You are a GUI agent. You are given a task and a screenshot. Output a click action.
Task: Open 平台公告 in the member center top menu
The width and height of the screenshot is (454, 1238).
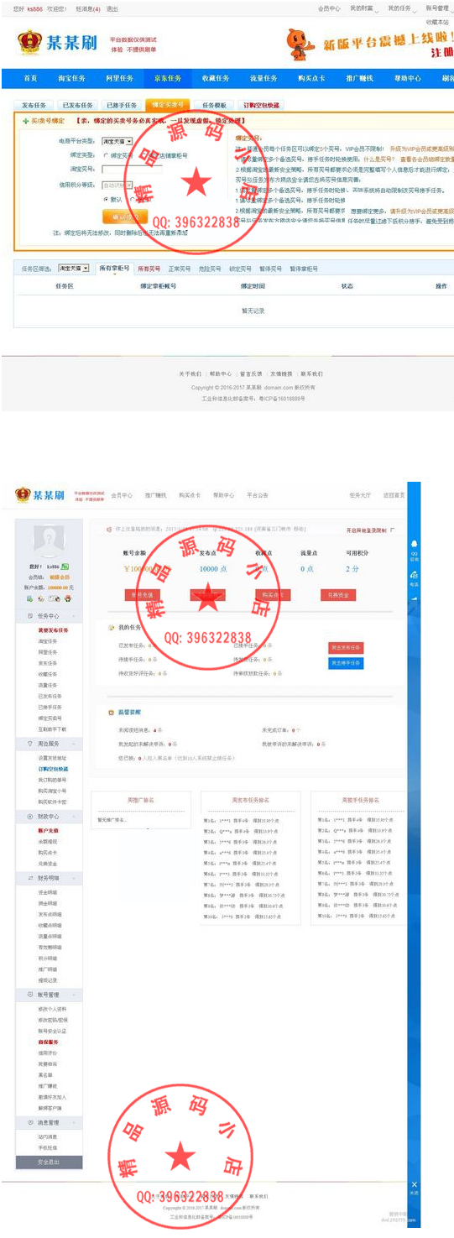pos(258,495)
